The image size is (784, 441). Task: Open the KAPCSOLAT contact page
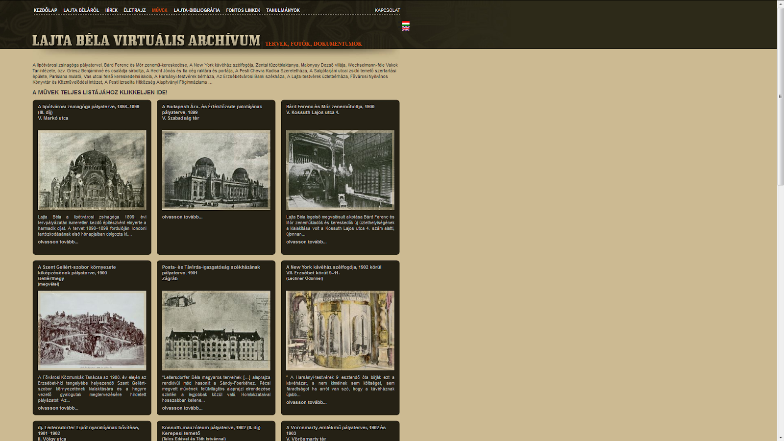(387, 10)
